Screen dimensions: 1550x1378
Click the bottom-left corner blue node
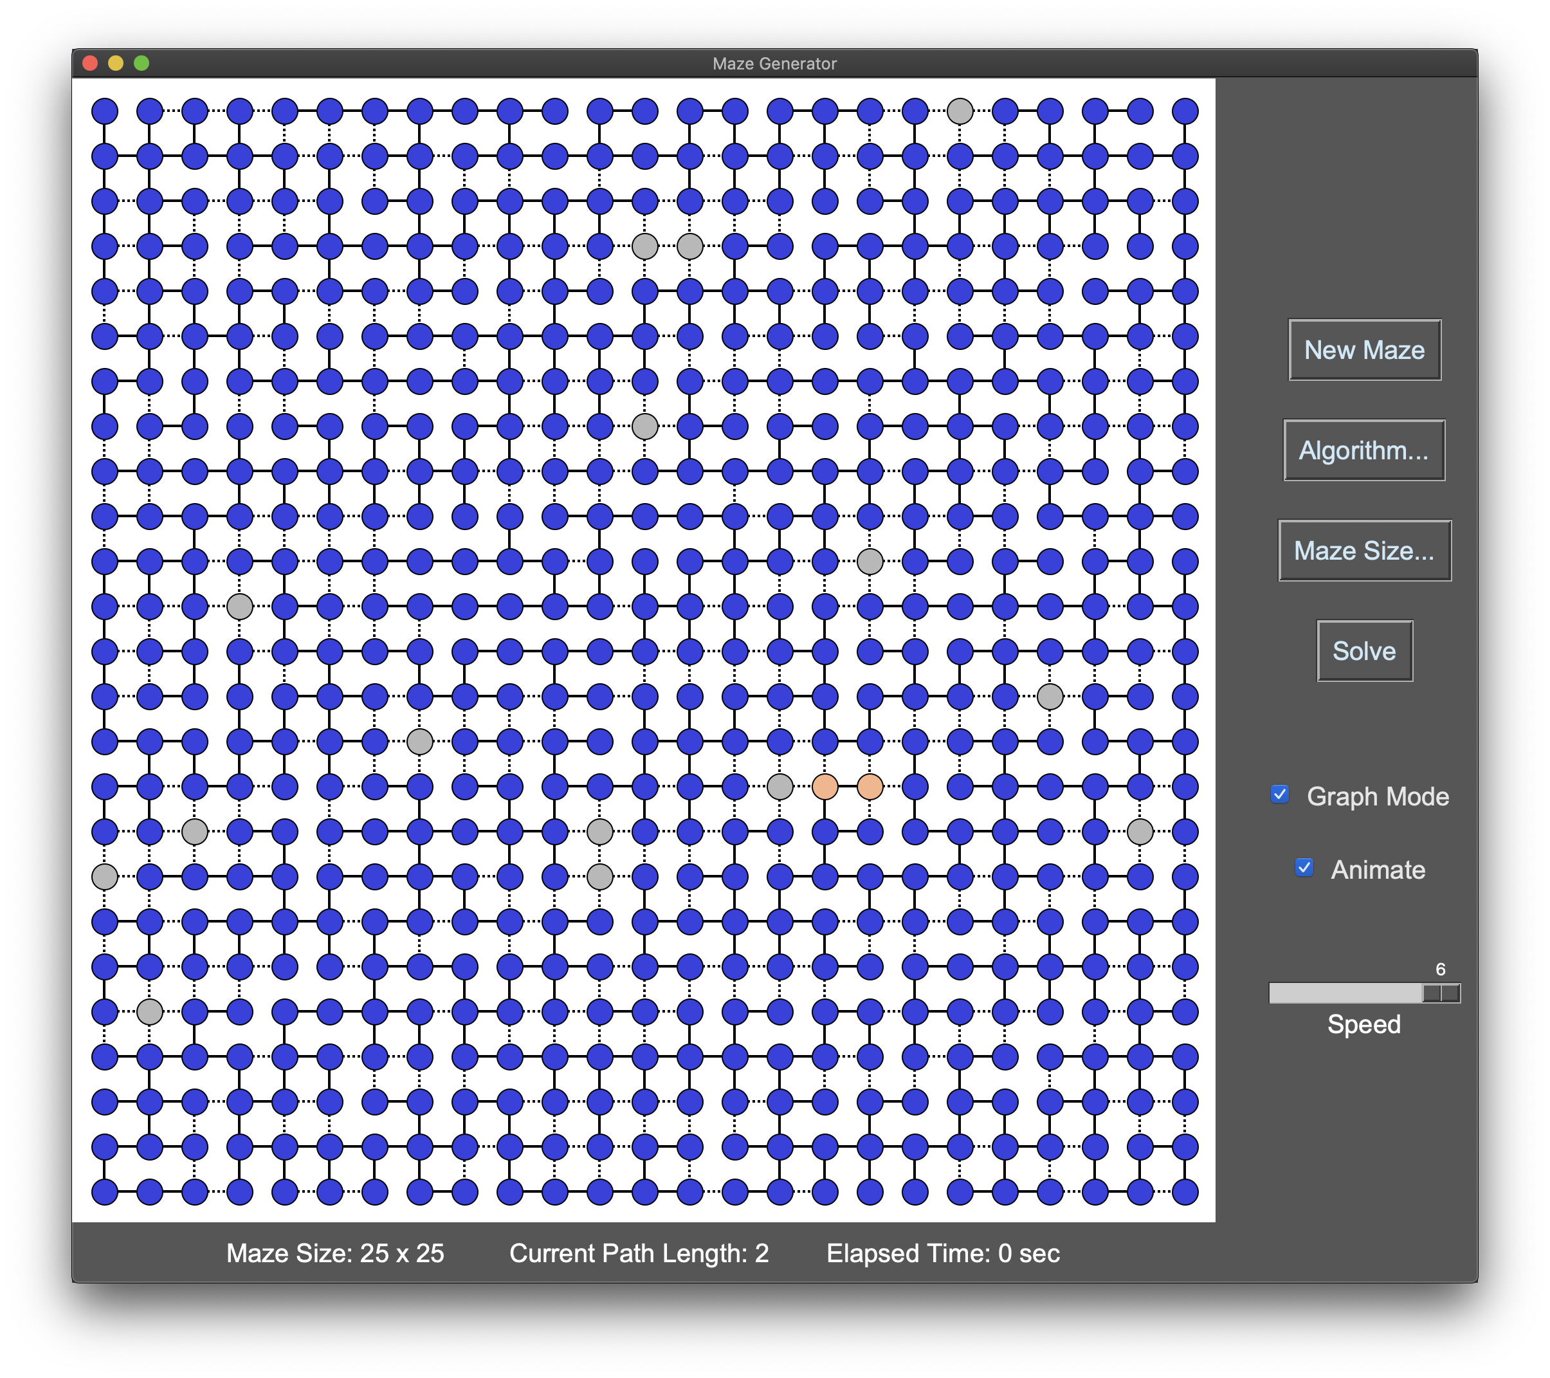click(x=105, y=1191)
